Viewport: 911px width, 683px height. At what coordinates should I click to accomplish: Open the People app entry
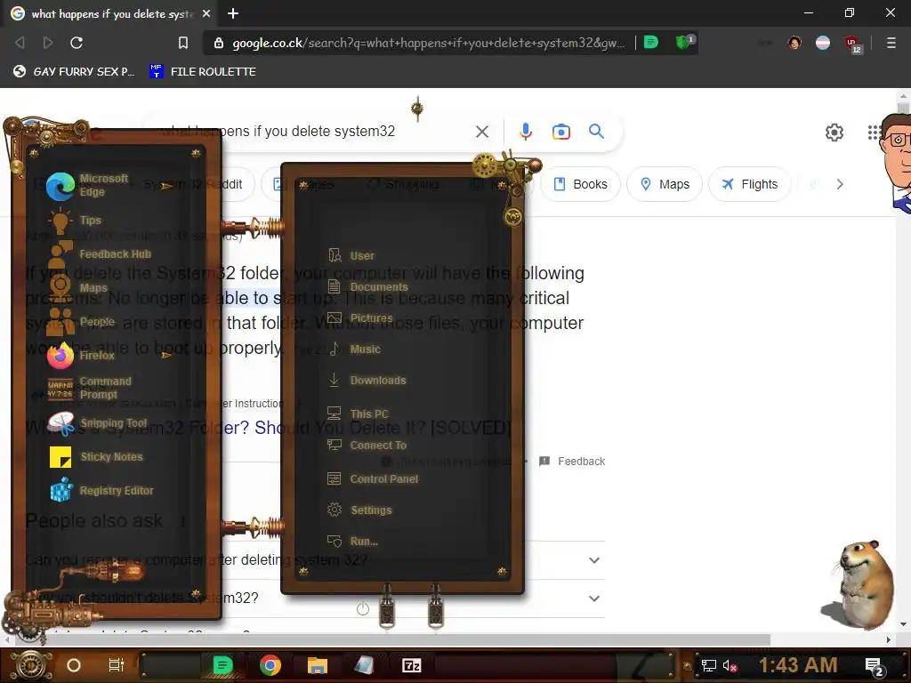tap(81, 321)
